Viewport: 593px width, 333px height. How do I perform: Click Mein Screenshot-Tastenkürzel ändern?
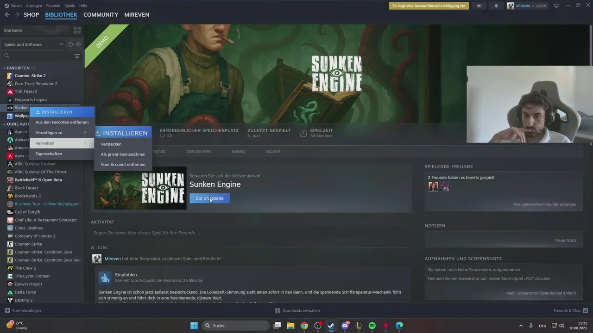click(541, 293)
